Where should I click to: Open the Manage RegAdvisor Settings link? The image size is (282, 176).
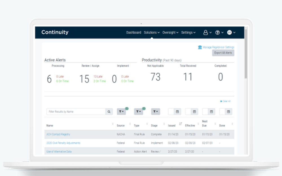218,47
